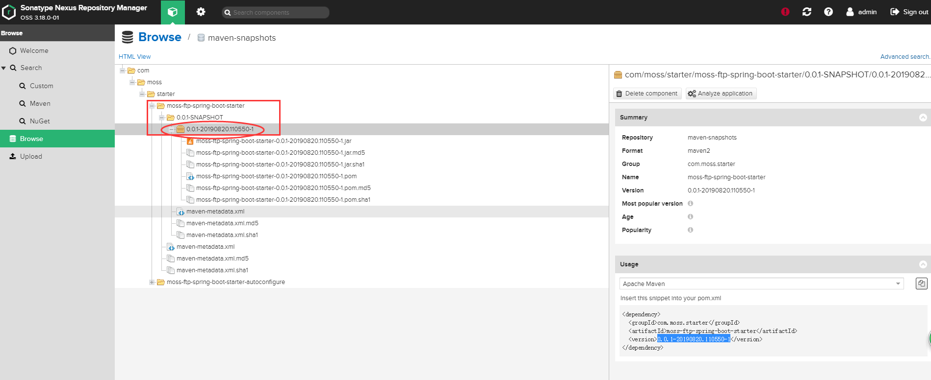This screenshot has height=380, width=931.
Task: Select the 0.0.1-20190820.110550-1 component row
Action: pyautogui.click(x=362, y=129)
